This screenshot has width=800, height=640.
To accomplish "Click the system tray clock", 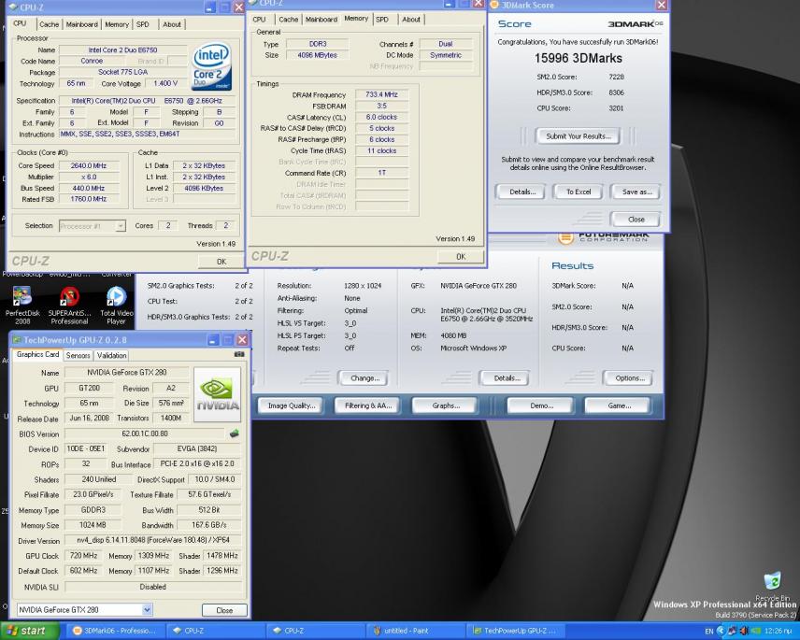I will click(778, 632).
